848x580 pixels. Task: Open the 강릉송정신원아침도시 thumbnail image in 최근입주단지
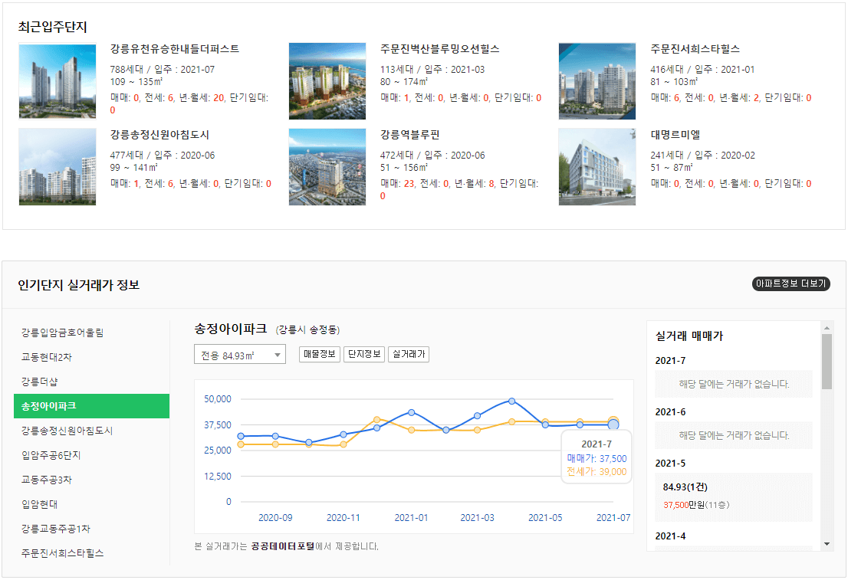(x=58, y=167)
